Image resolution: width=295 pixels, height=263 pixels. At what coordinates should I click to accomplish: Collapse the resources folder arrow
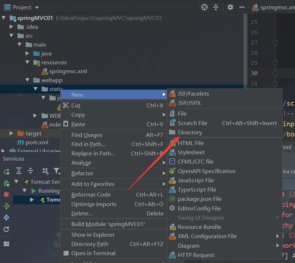pos(27,62)
